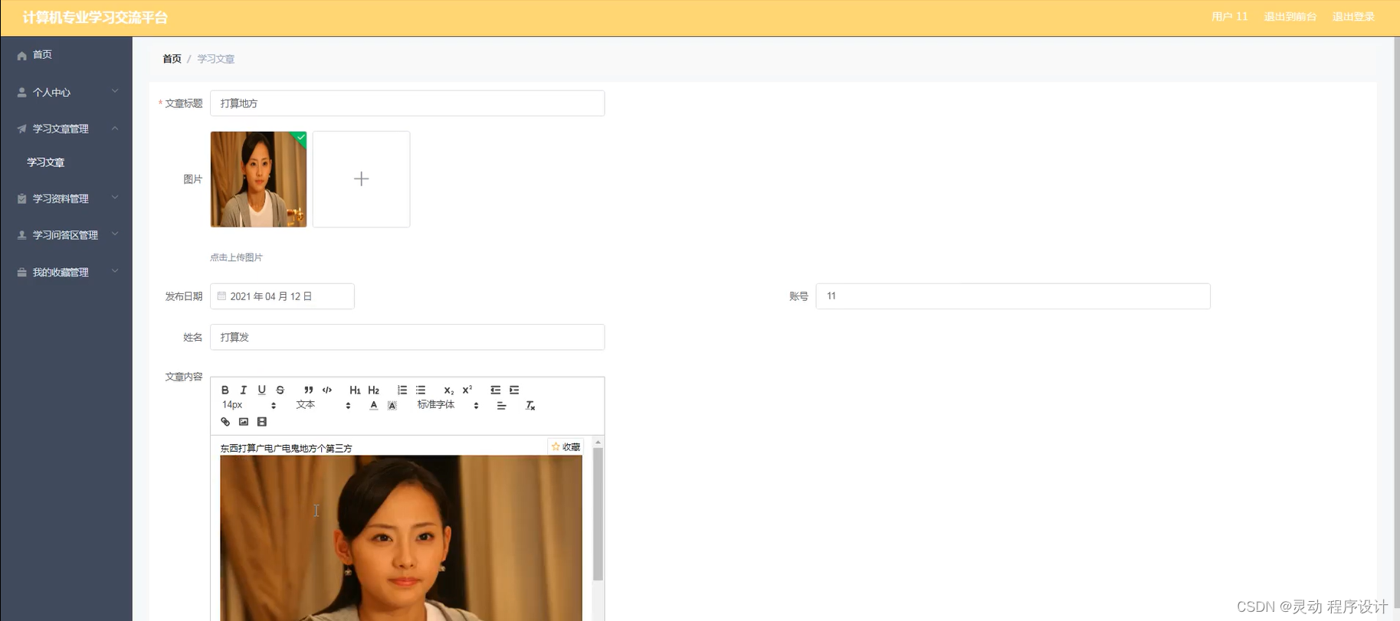Insert a code block in the editor
The width and height of the screenshot is (1400, 621).
[327, 390]
